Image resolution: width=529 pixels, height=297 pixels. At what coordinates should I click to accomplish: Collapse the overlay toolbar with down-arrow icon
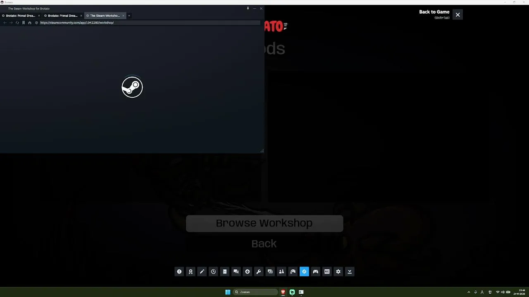(350, 271)
